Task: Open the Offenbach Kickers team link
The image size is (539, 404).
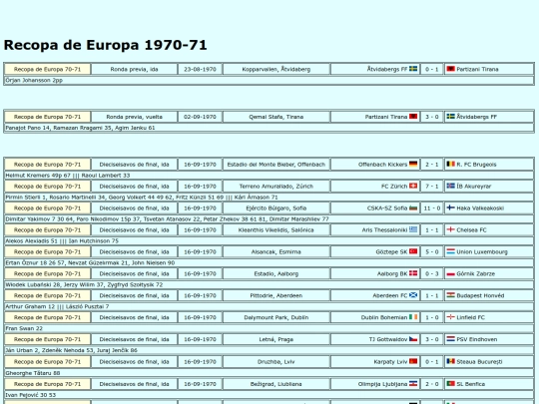Action: 382,165
